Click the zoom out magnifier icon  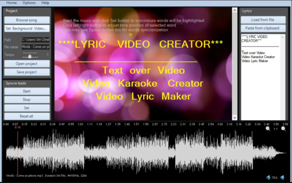283,128
